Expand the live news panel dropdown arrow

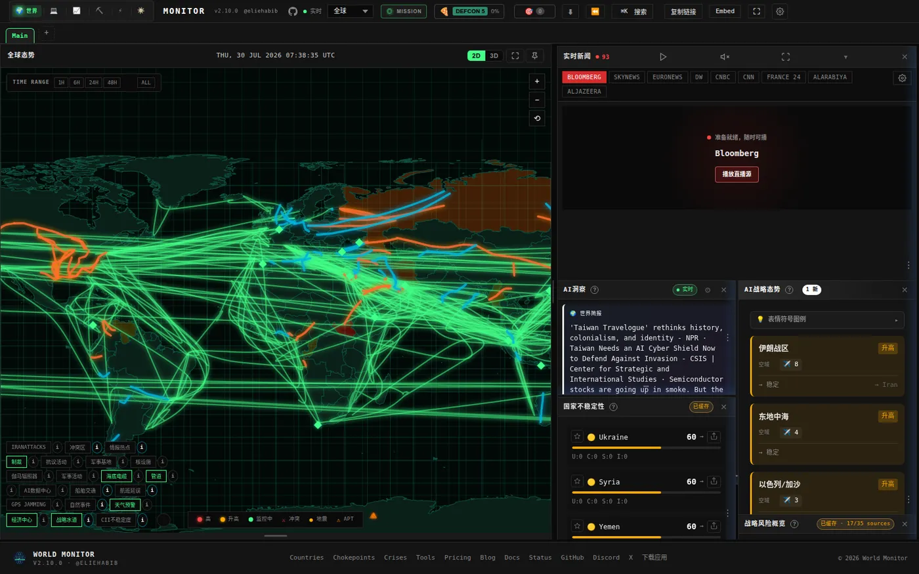(845, 57)
